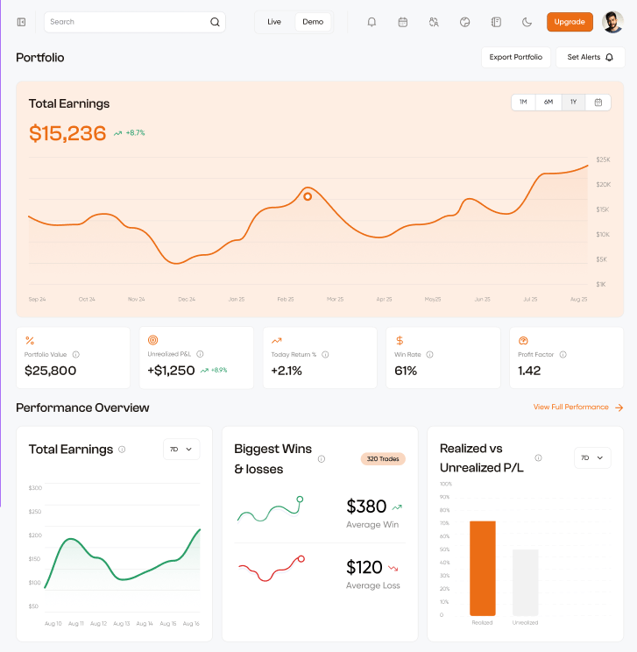The height and width of the screenshot is (652, 637).
Task: Click the dollar icon on Win Rate card
Action: 400,341
